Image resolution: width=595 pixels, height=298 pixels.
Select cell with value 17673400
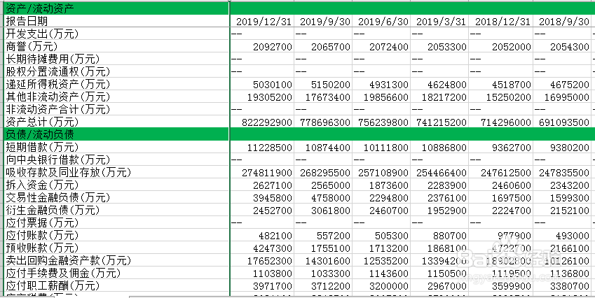(323, 97)
